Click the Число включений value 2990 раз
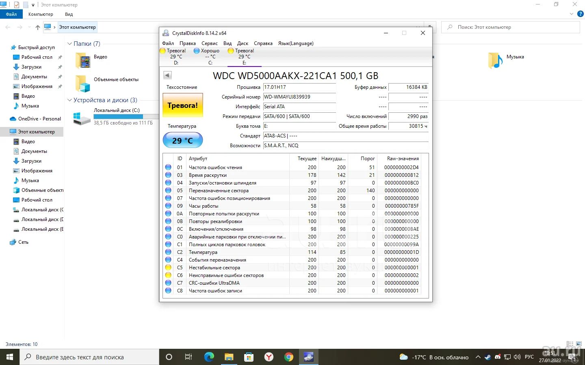585x365 pixels. [408, 116]
